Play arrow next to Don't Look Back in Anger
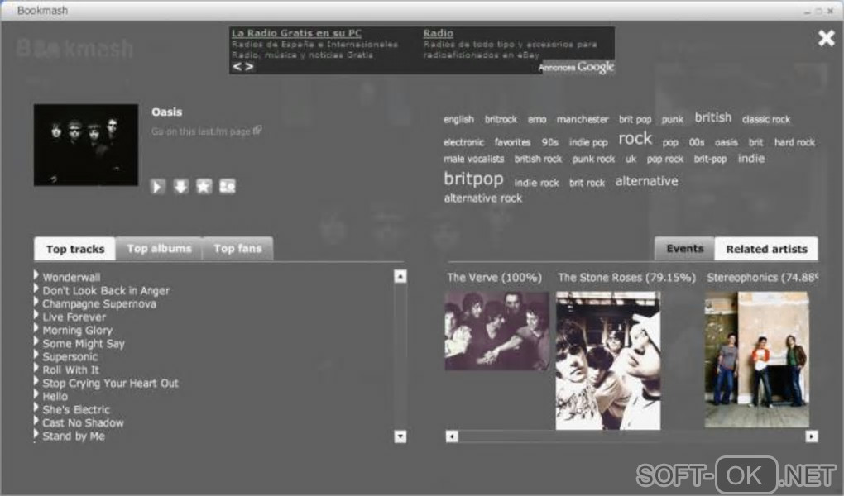844x496 pixels. 36,289
